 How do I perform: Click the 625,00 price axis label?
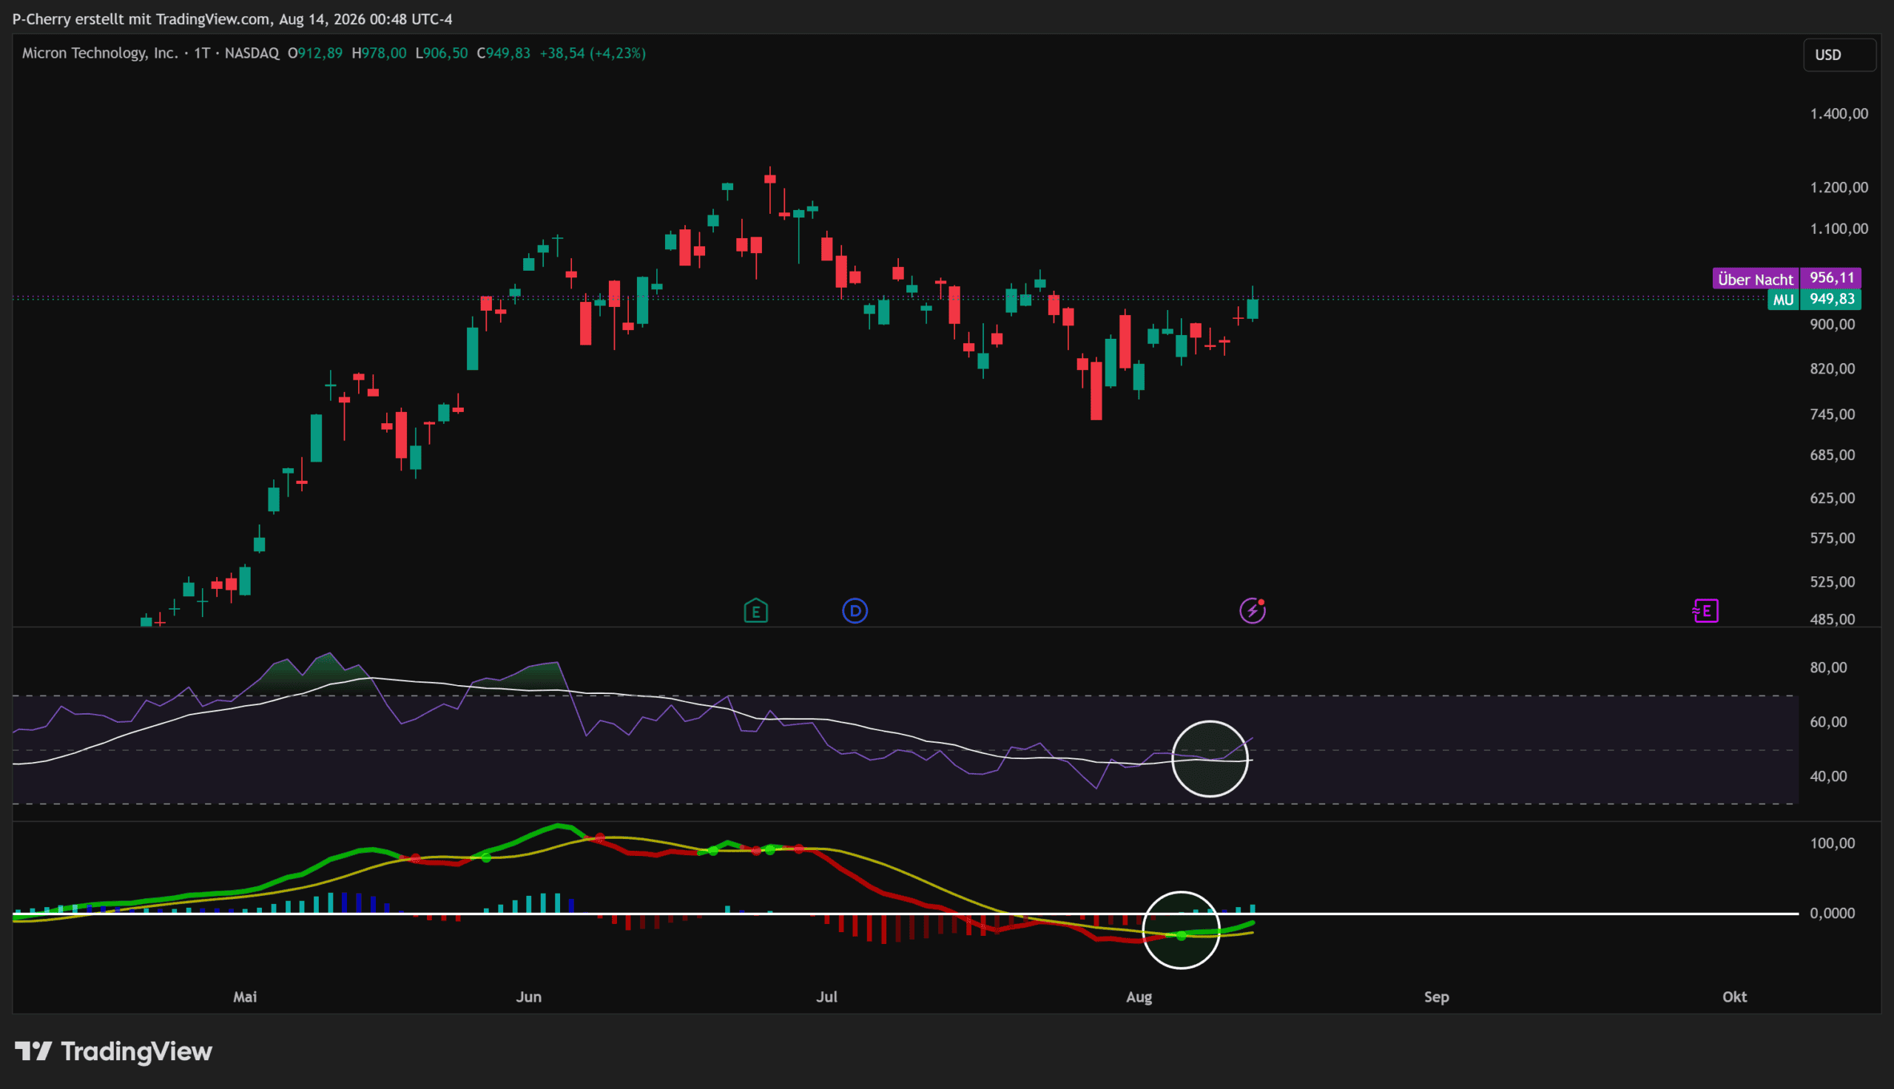point(1832,498)
